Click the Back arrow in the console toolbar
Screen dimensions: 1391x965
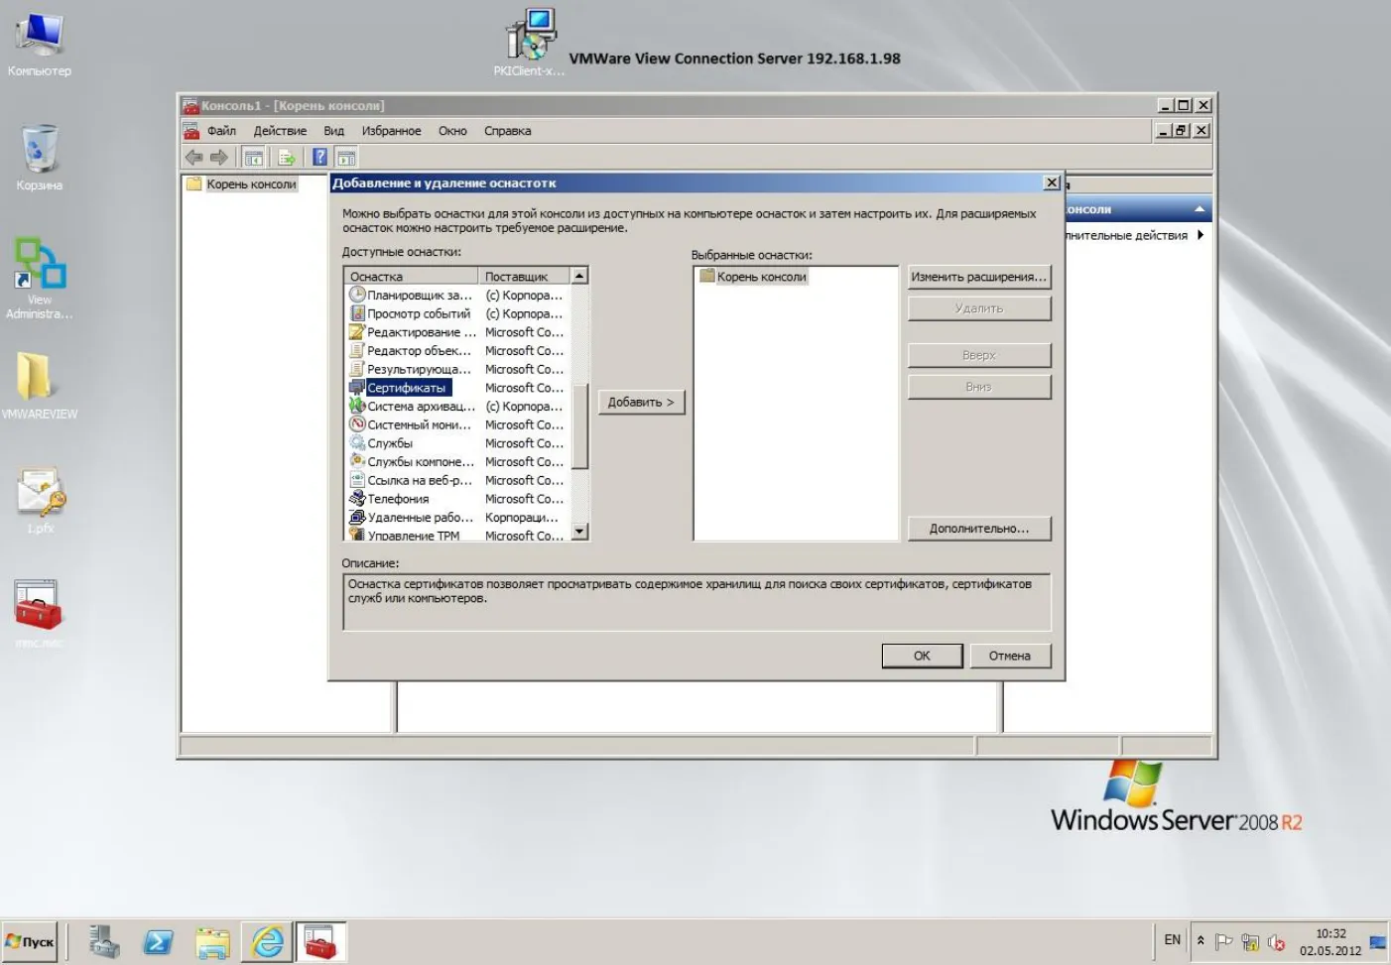pyautogui.click(x=194, y=158)
